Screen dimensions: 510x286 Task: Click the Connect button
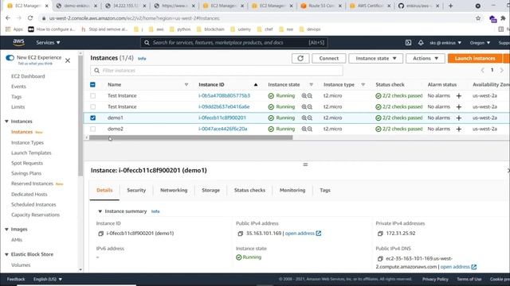[x=329, y=58]
